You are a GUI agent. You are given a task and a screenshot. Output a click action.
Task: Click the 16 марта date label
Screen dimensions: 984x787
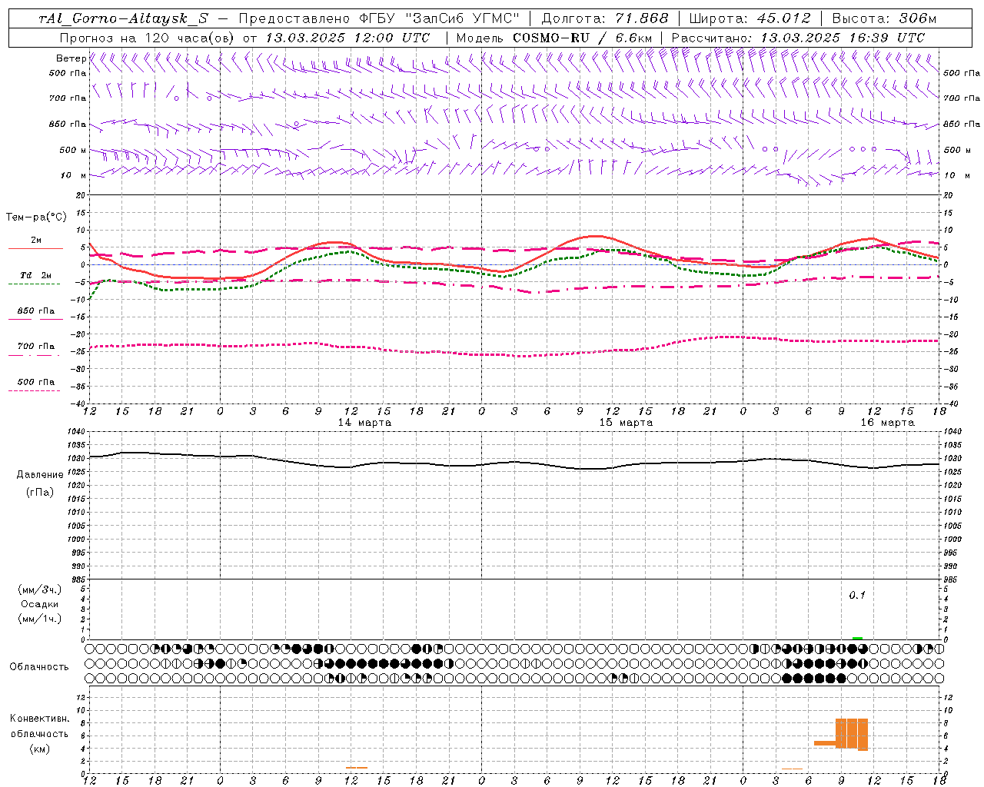[887, 423]
